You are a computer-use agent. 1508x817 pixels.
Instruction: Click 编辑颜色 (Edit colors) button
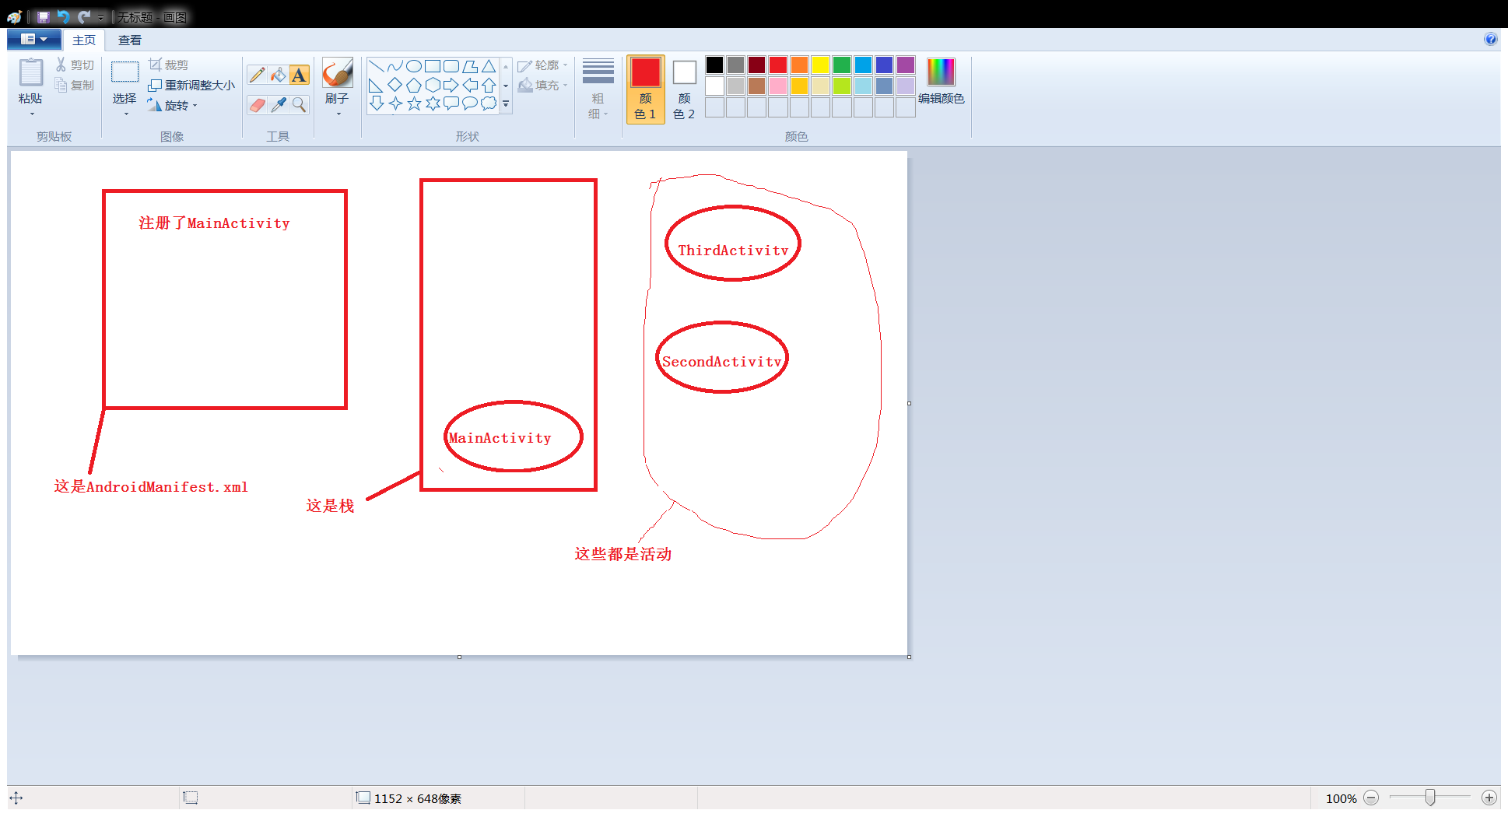[x=941, y=81]
